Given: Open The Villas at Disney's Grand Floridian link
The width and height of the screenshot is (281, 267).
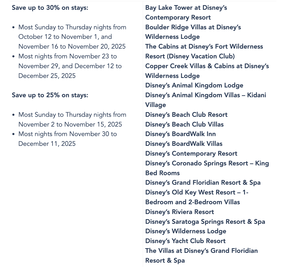Looking at the screenshot, I should click(x=201, y=251).
